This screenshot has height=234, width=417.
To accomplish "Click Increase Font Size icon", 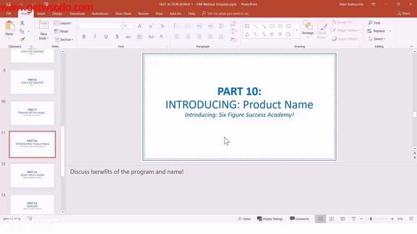I will pos(140,25).
